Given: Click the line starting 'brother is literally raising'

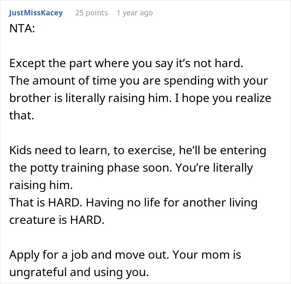Looking at the screenshot, I should click(x=140, y=98).
